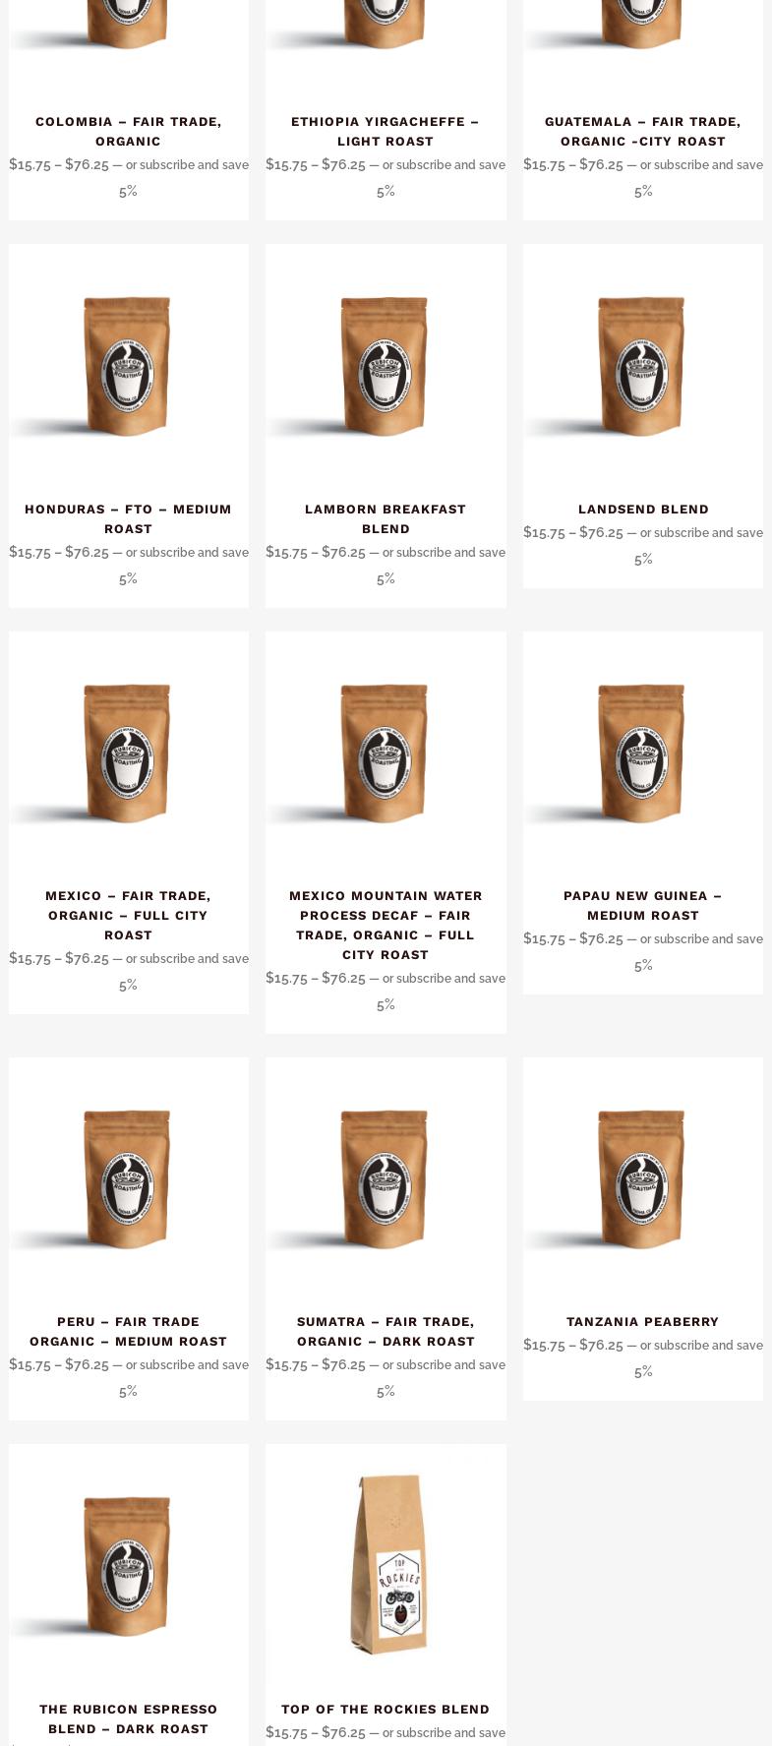Open Papau New Guinea bag image
772x1746 pixels.
643,752
